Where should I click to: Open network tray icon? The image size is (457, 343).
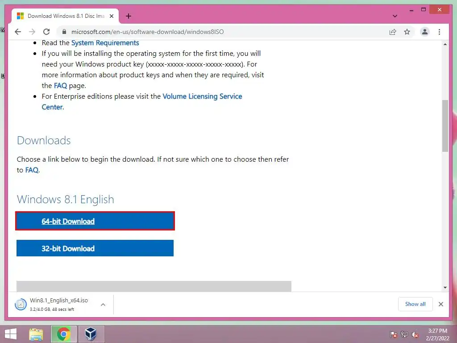[404, 334]
